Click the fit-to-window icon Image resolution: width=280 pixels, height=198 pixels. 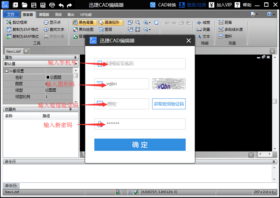coord(138,29)
